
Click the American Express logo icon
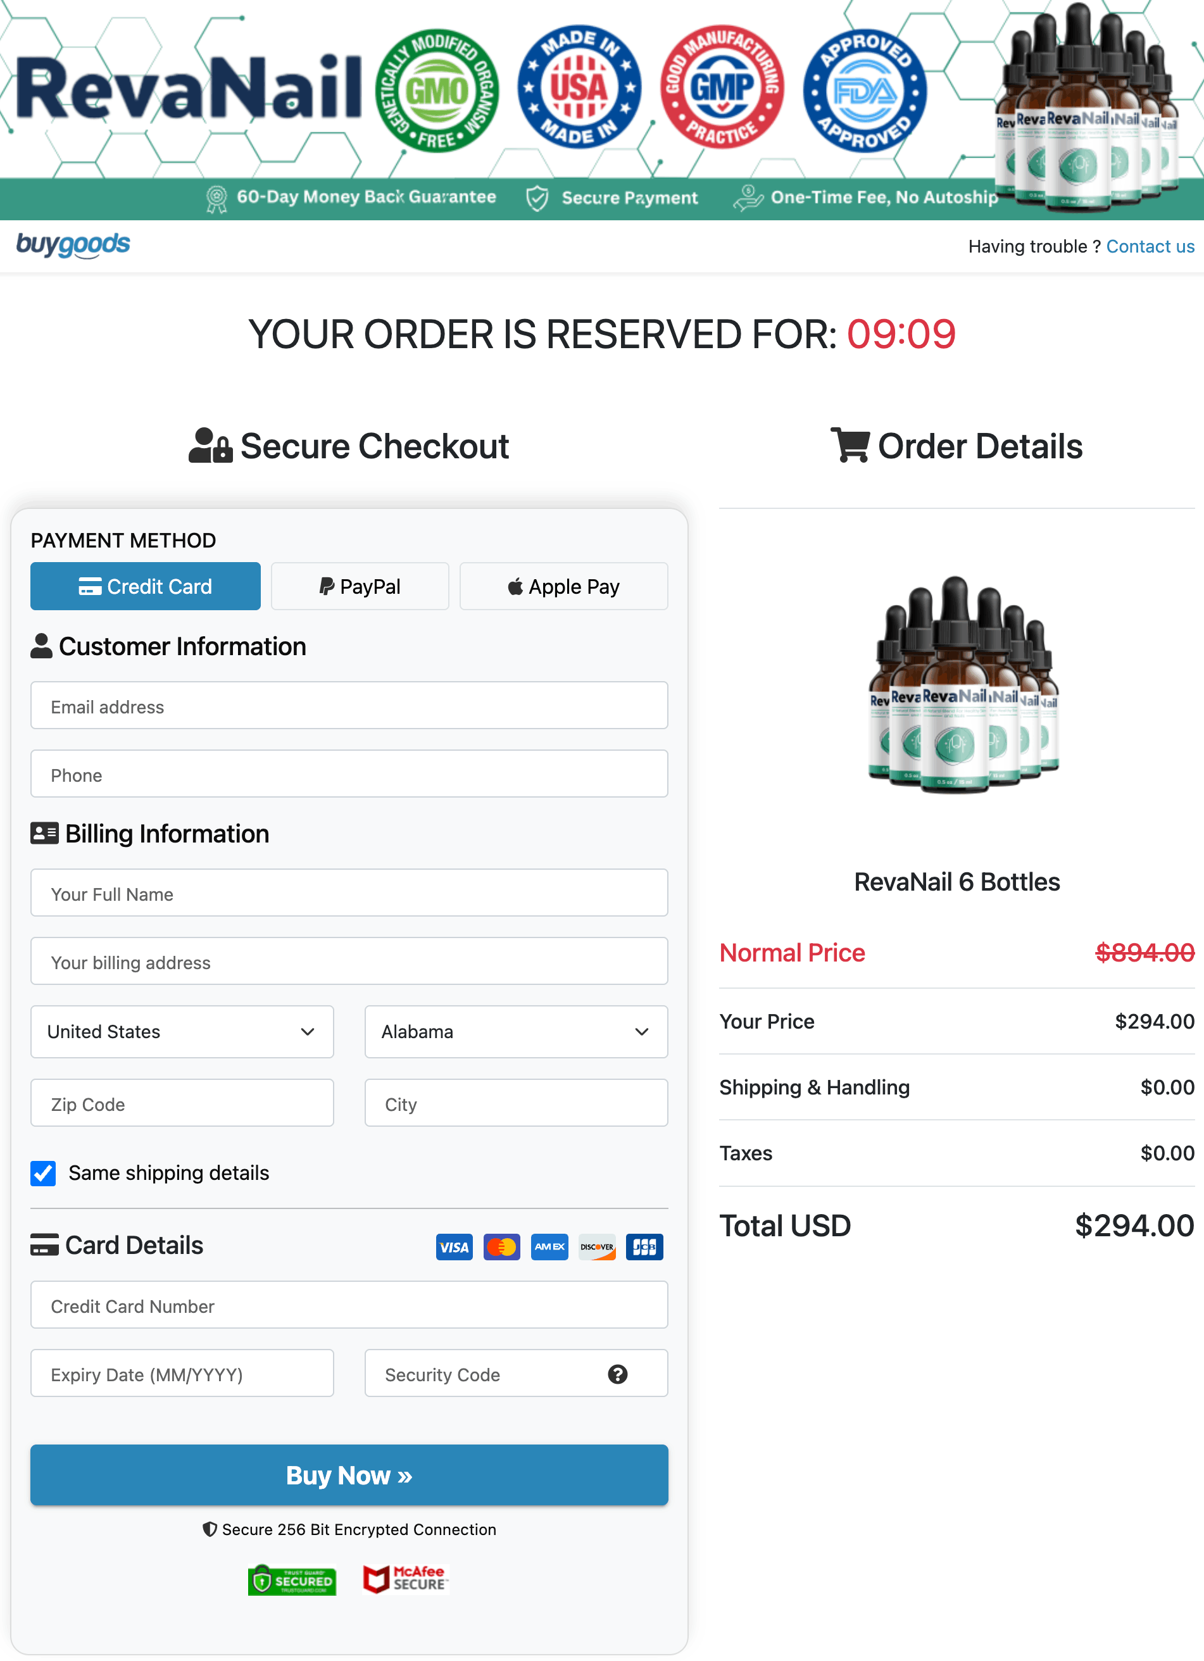click(x=549, y=1246)
